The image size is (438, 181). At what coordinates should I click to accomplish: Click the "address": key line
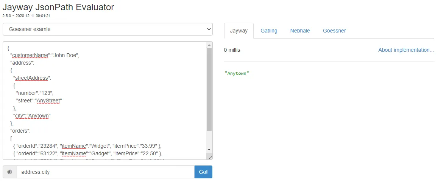point(22,63)
